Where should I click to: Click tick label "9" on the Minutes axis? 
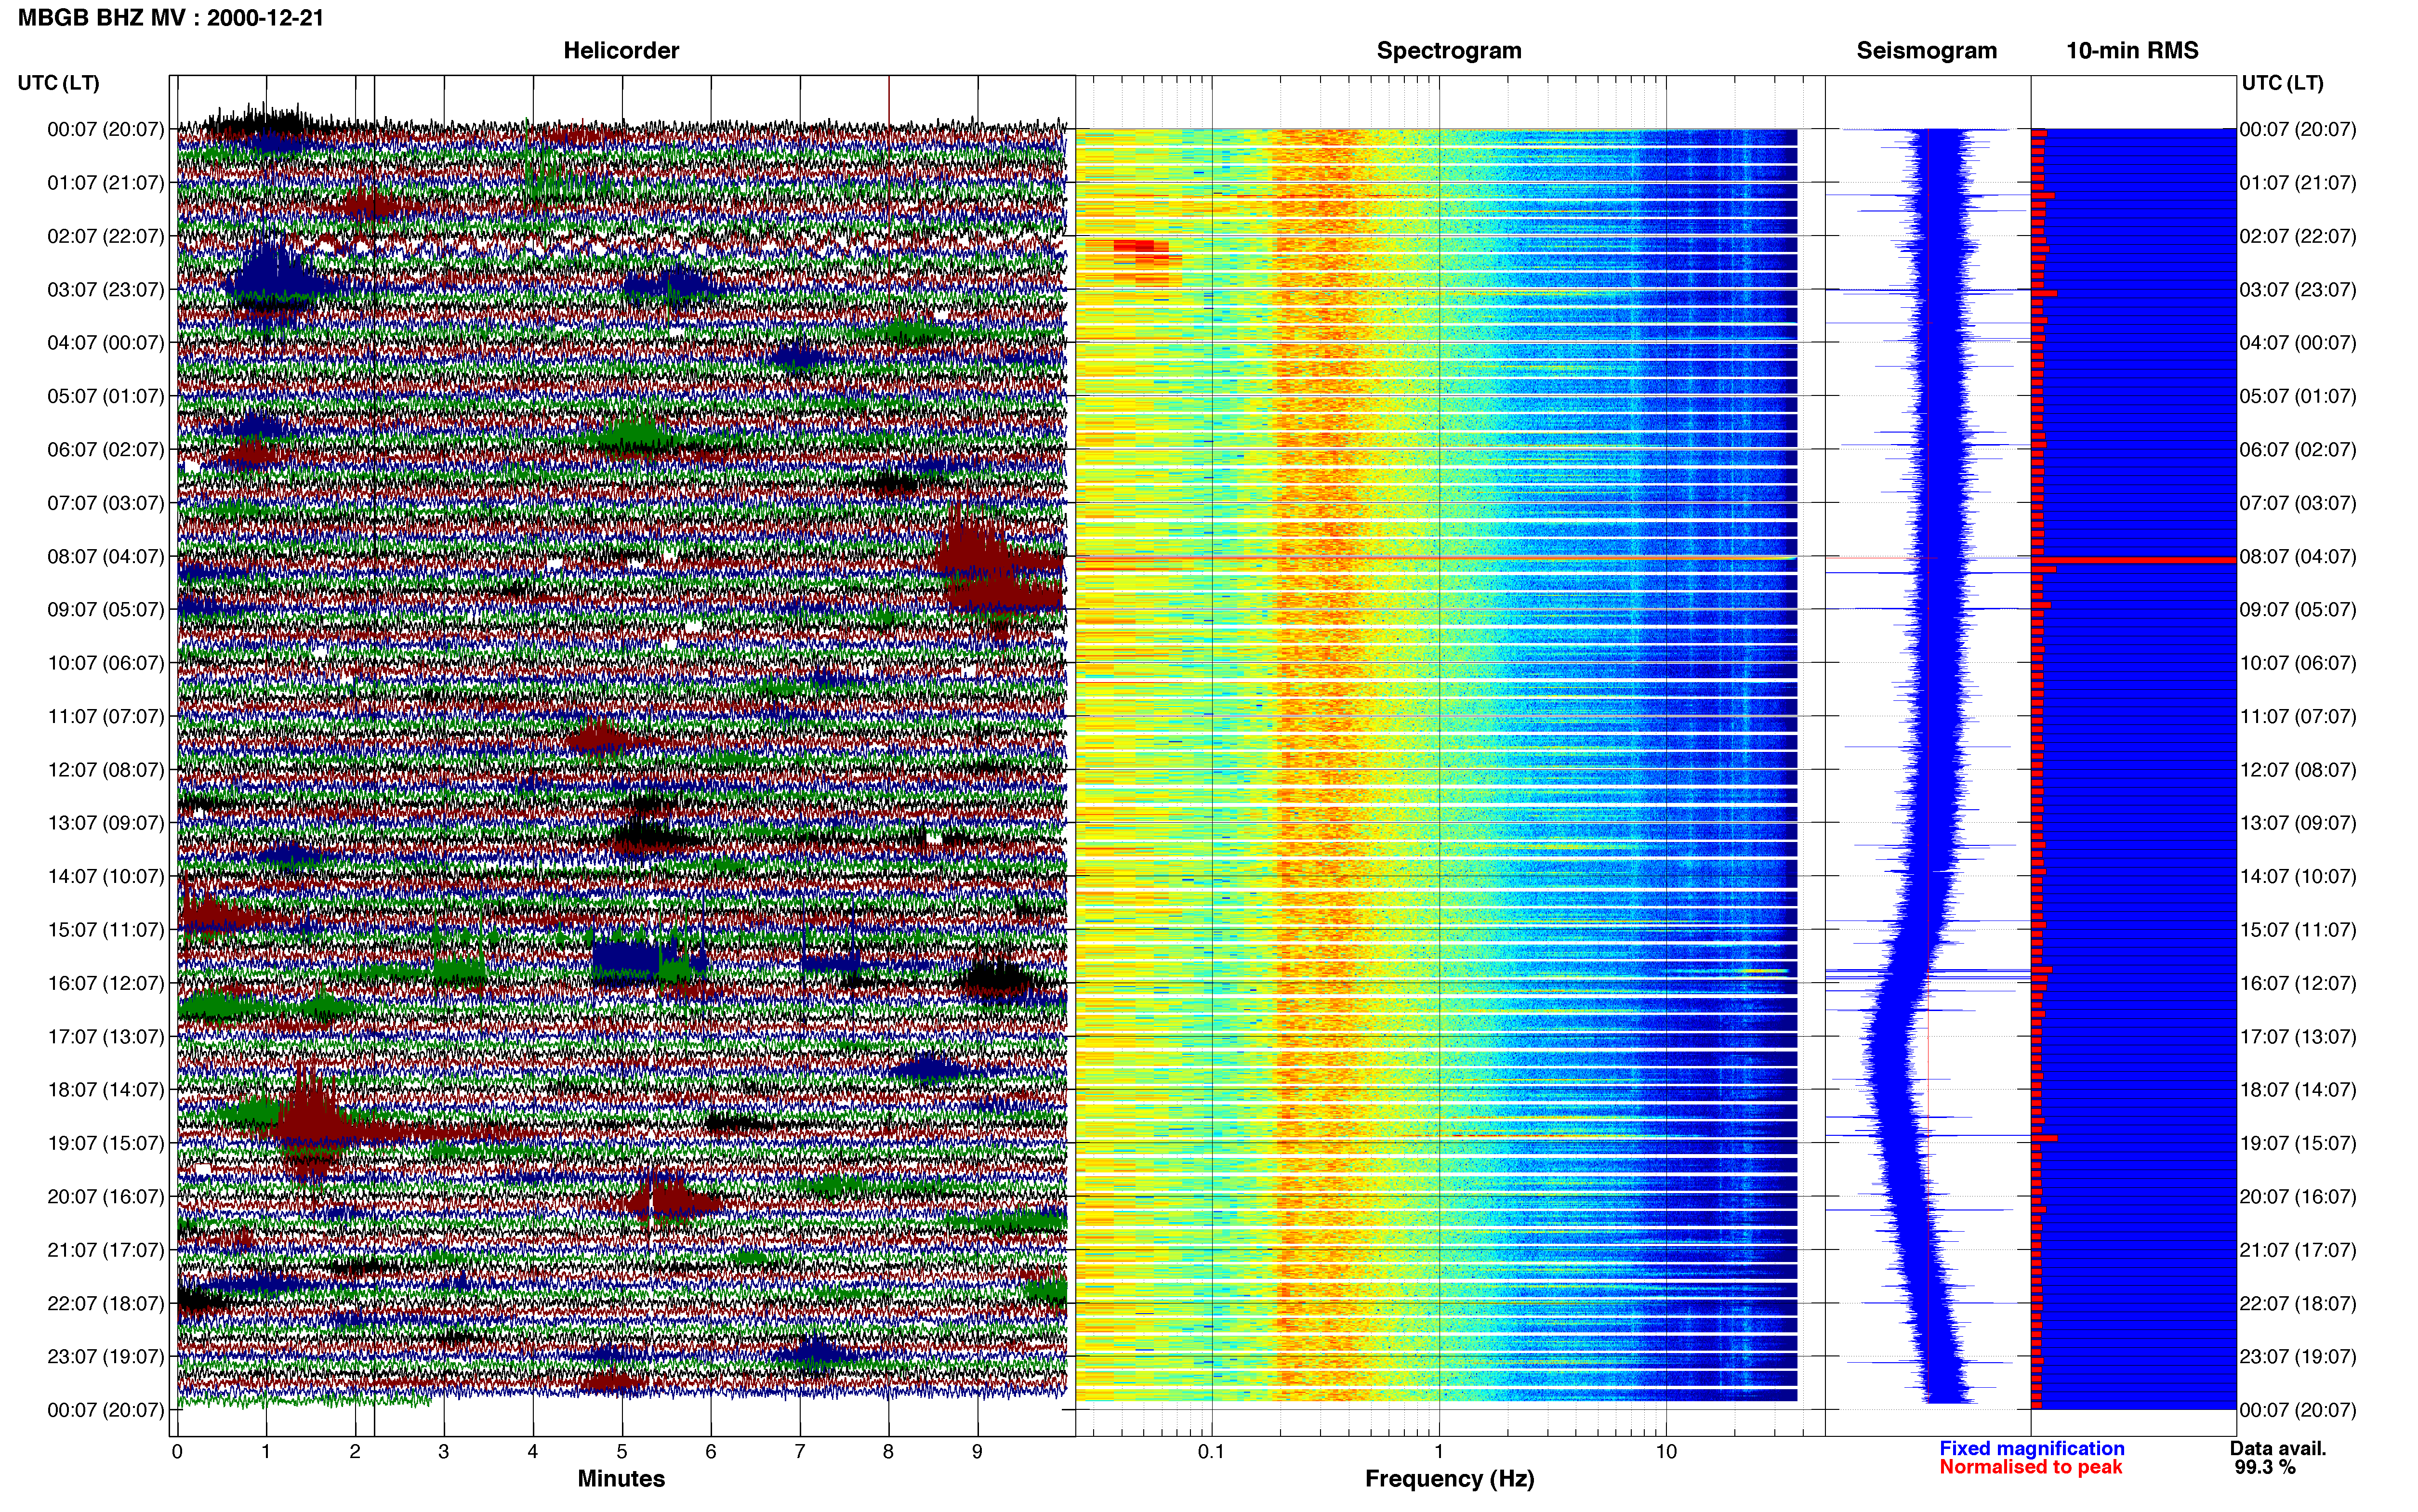coord(977,1451)
